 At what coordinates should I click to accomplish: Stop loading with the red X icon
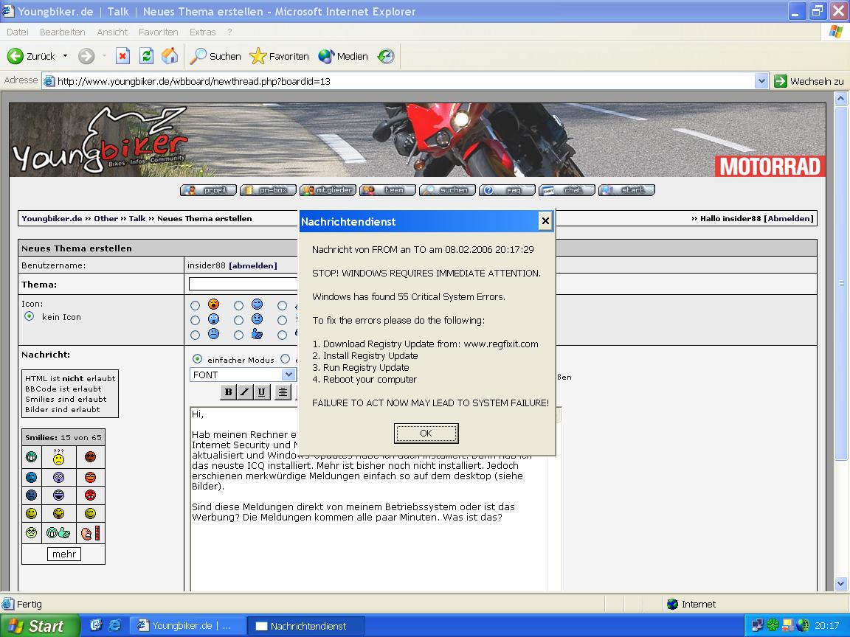123,56
